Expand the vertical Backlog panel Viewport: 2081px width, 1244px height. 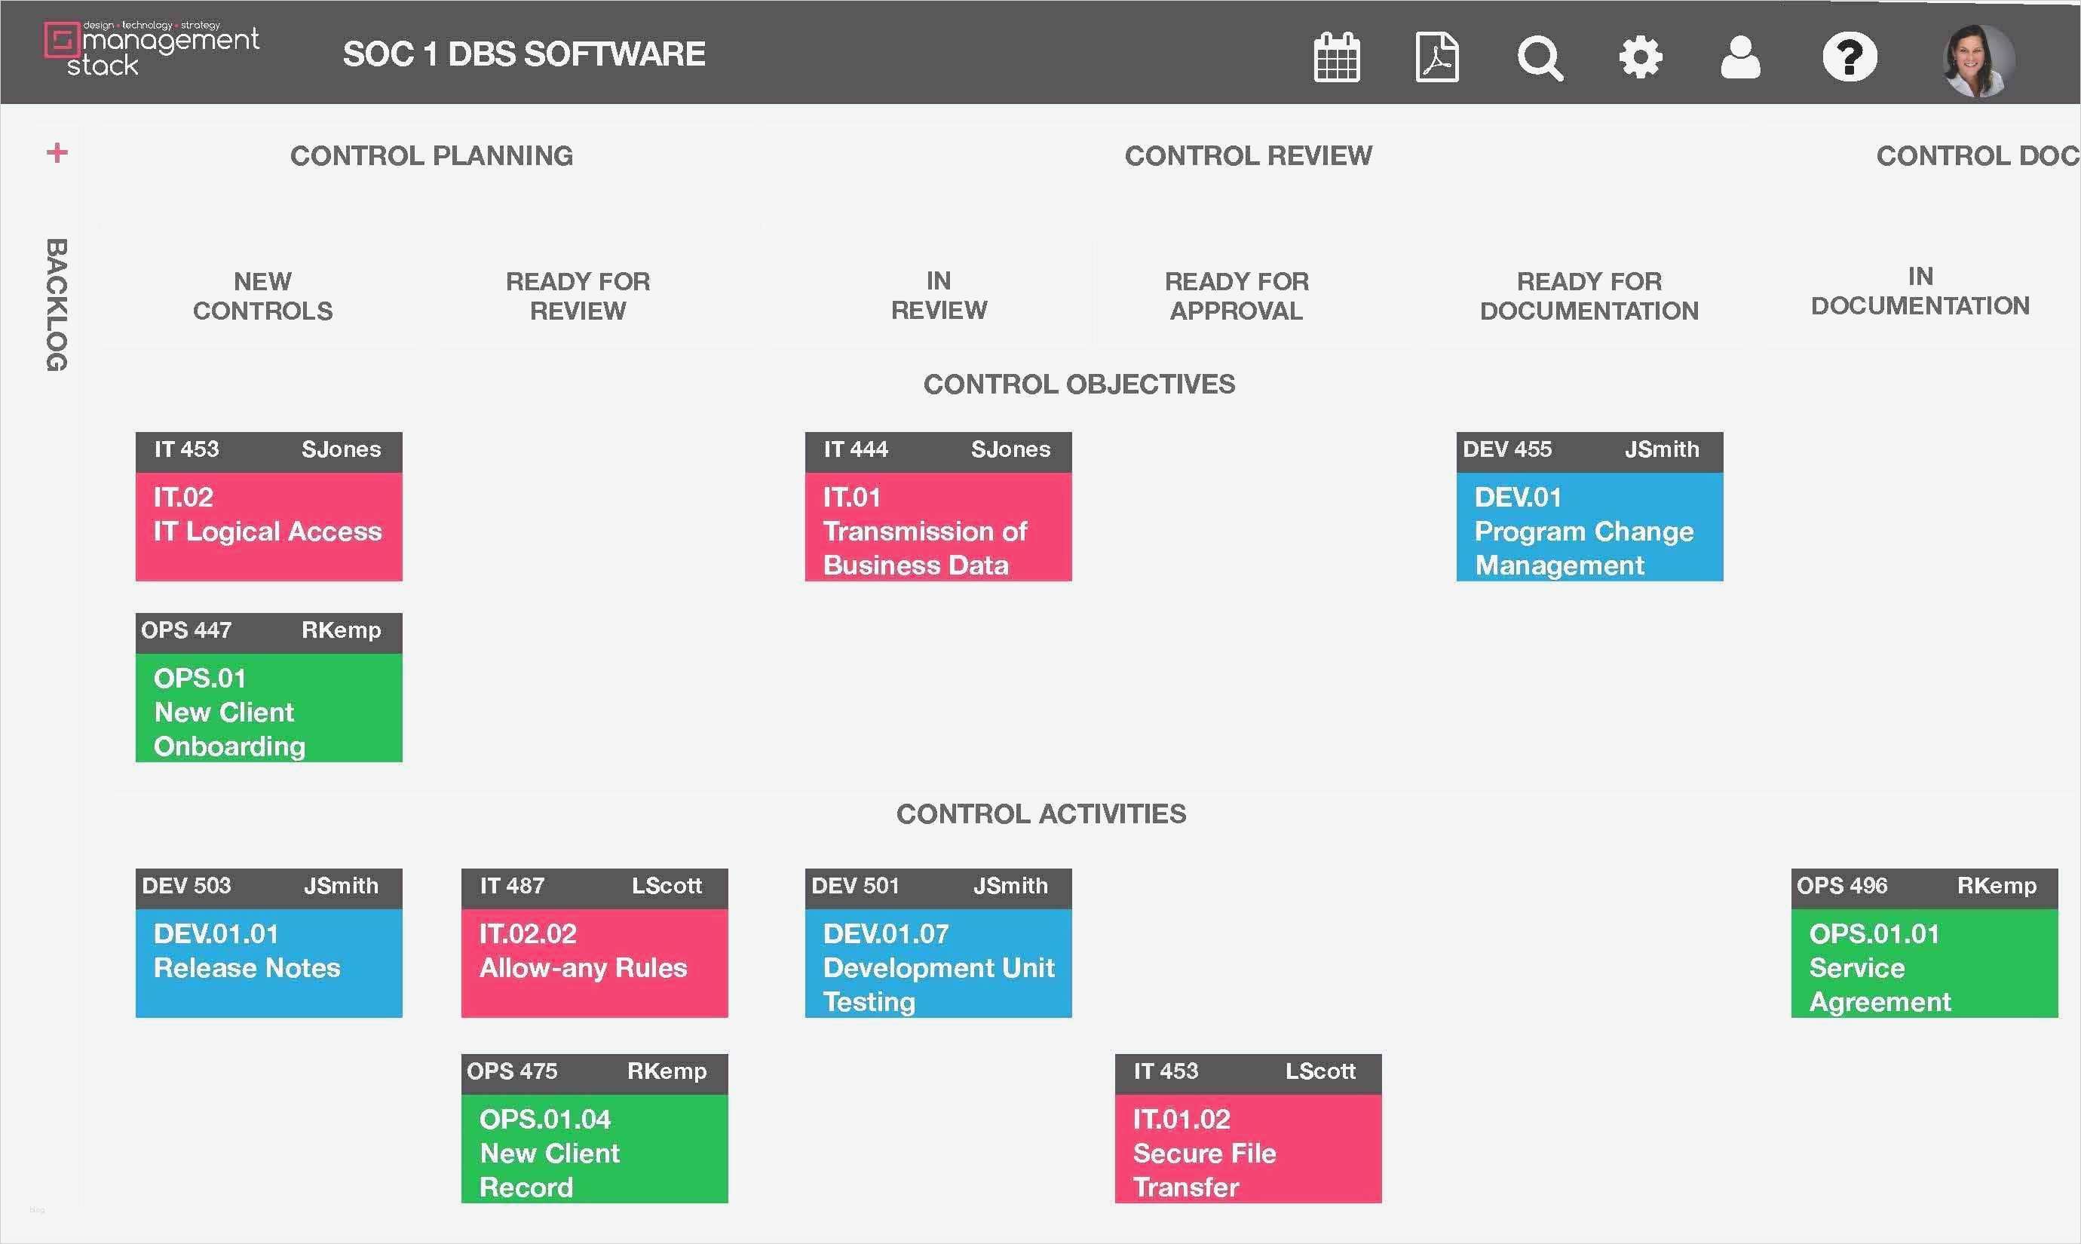coord(56,305)
